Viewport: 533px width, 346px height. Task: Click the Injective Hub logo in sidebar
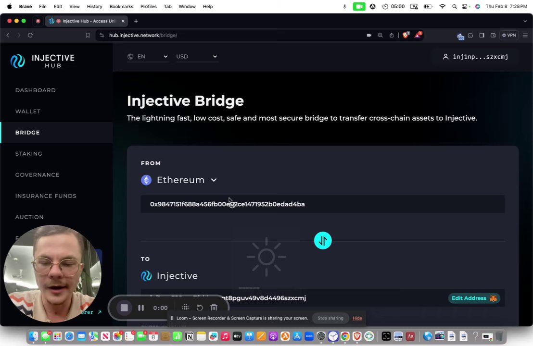click(x=42, y=61)
